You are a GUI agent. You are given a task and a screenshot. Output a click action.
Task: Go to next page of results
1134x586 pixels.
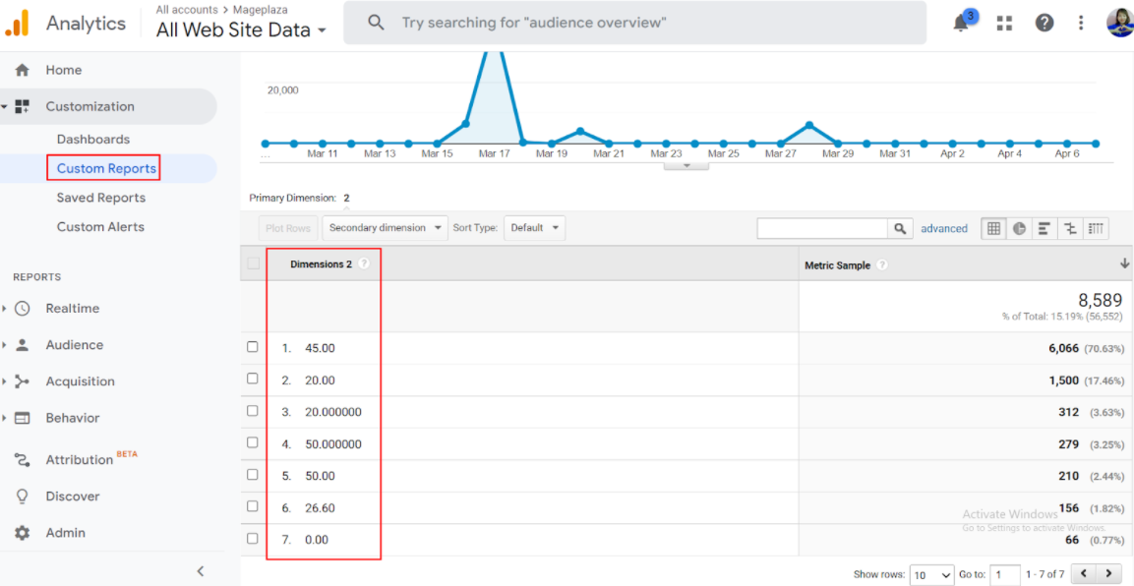[x=1108, y=574]
